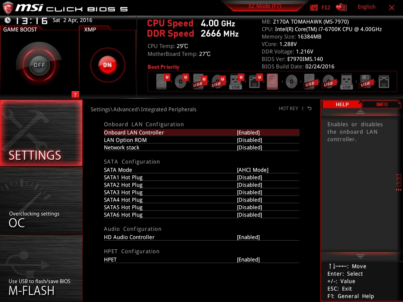The image size is (403, 302).
Task: Toggle SATA2 Hot Plug setting
Action: pos(201,185)
